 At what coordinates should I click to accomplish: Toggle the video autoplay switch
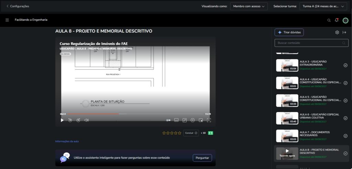coord(168,120)
